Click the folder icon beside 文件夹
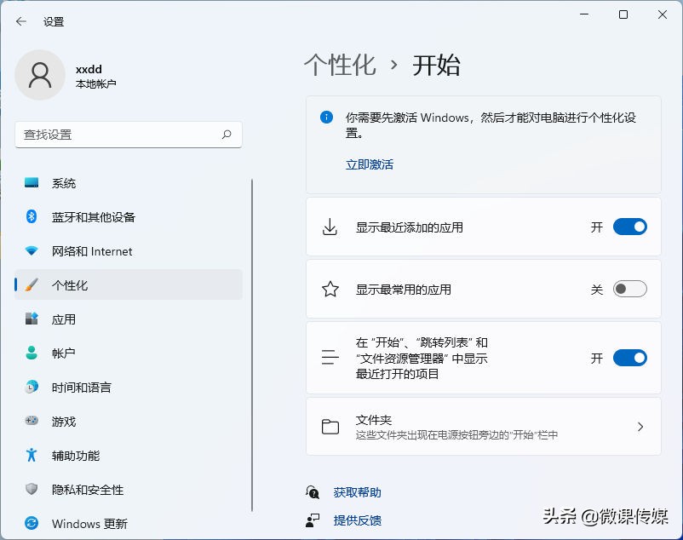Viewport: 683px width, 540px height. click(x=330, y=427)
